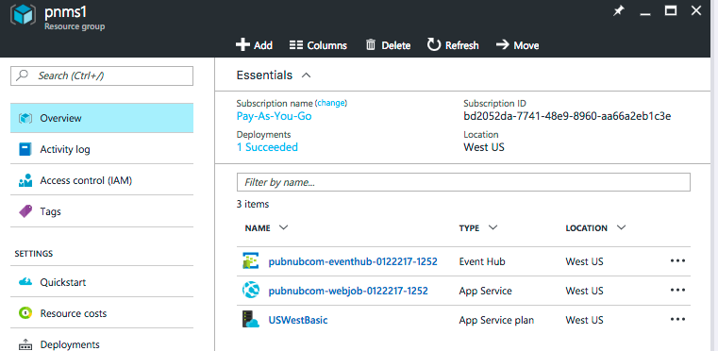Minimize the pnms1 blade
718x351 pixels.
(645, 15)
